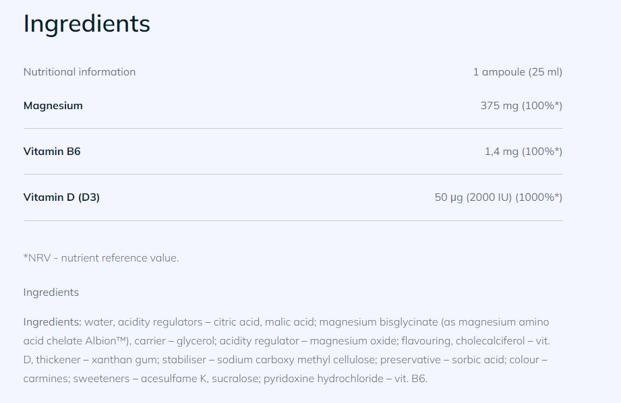Click the large Ingredients heading
This screenshot has width=621, height=403.
[x=86, y=24]
